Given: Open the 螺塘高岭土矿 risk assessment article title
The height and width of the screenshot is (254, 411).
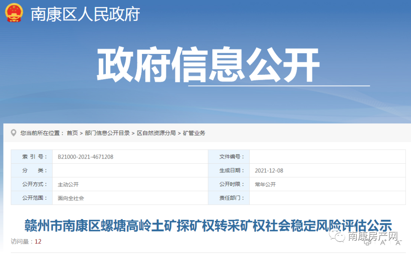Looking at the screenshot, I should tap(205, 224).
